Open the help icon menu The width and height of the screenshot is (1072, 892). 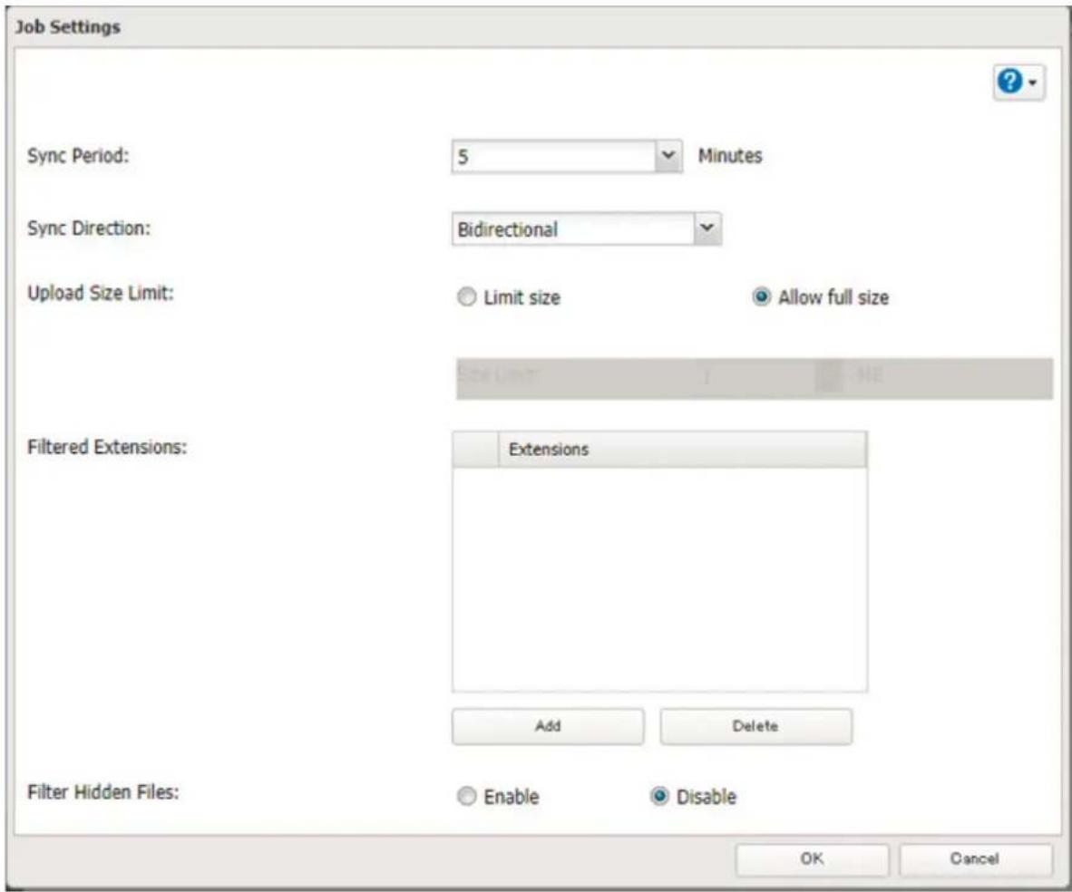pyautogui.click(x=1018, y=82)
